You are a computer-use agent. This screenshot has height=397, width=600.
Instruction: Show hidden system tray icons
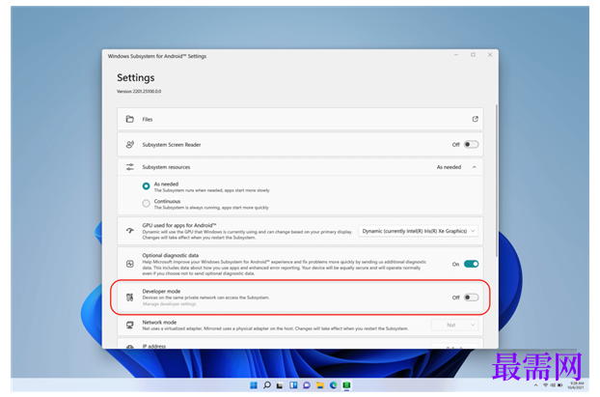click(x=535, y=385)
